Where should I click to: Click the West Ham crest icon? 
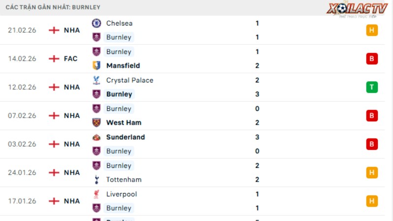click(96, 122)
